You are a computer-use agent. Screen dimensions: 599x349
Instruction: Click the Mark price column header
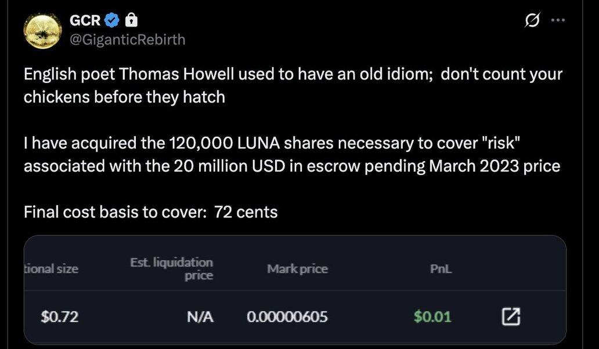click(x=297, y=269)
